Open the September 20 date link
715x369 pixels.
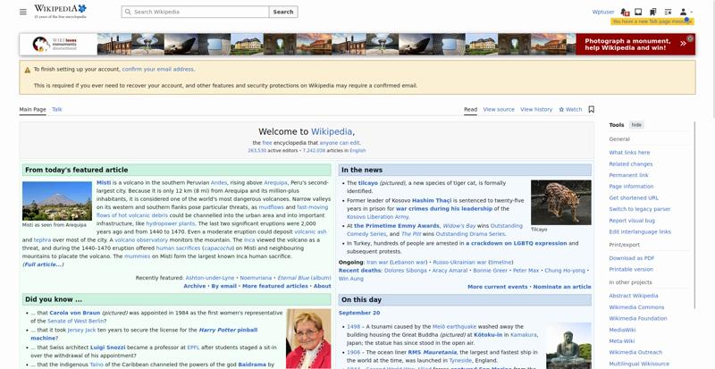[x=359, y=313]
